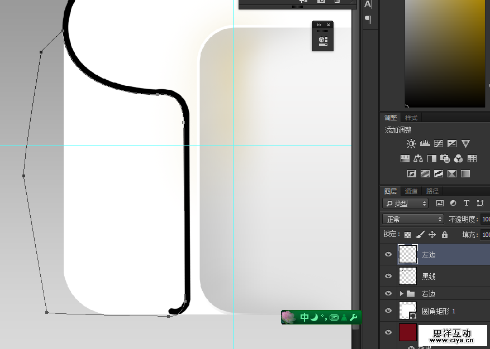
Task: Hide the 左边 layer
Action: (x=388, y=255)
